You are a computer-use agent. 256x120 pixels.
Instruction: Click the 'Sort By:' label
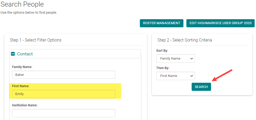(x=162, y=51)
